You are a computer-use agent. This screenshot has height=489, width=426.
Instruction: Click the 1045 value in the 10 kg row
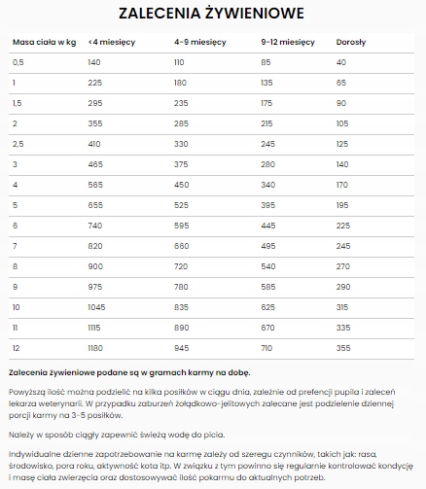click(96, 307)
